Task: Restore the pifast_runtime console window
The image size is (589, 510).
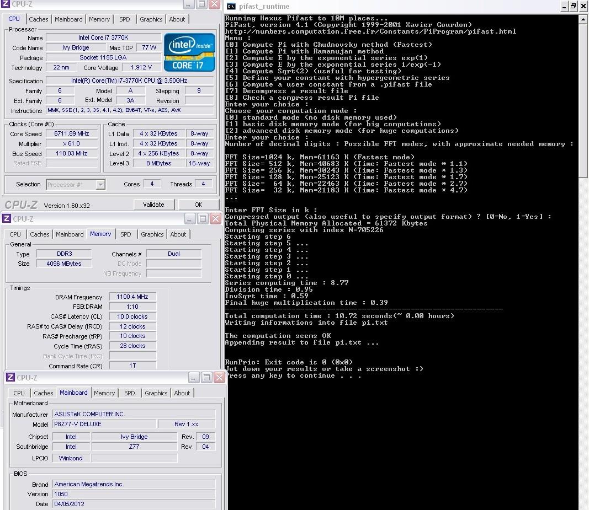Action: tap(573, 7)
